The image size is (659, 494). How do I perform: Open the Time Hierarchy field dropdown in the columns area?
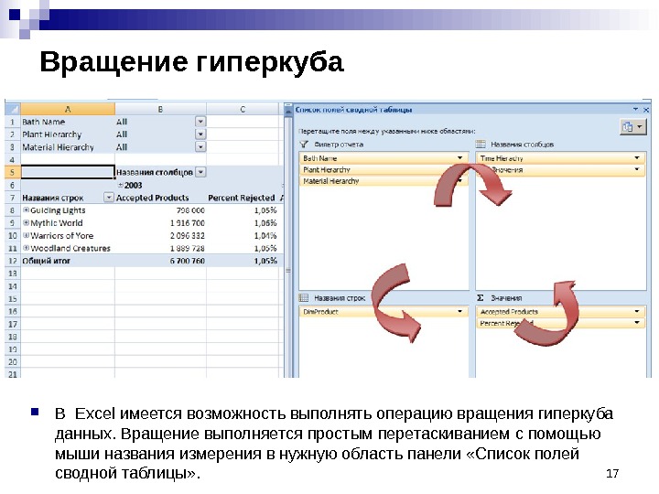click(x=637, y=157)
